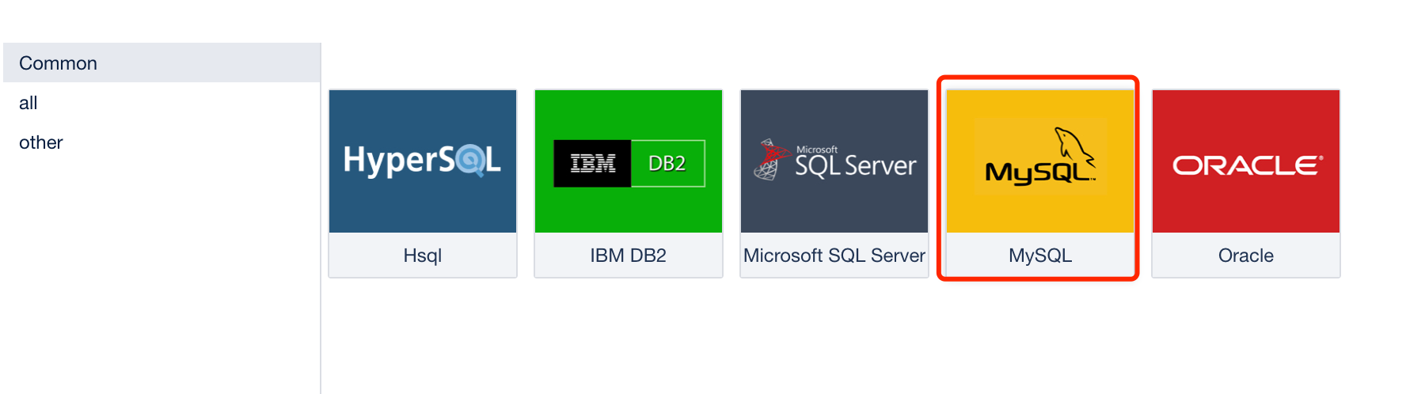Click the Hsql label
The height and width of the screenshot is (394, 1406).
(423, 256)
